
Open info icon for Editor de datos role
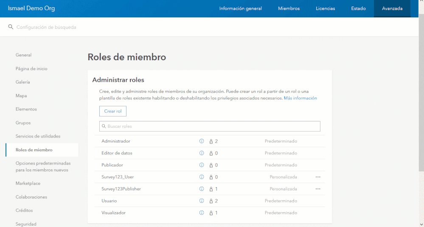click(x=202, y=153)
